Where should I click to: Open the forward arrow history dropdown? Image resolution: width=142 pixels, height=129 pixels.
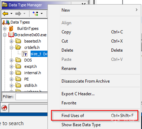pyautogui.click(x=24, y=14)
